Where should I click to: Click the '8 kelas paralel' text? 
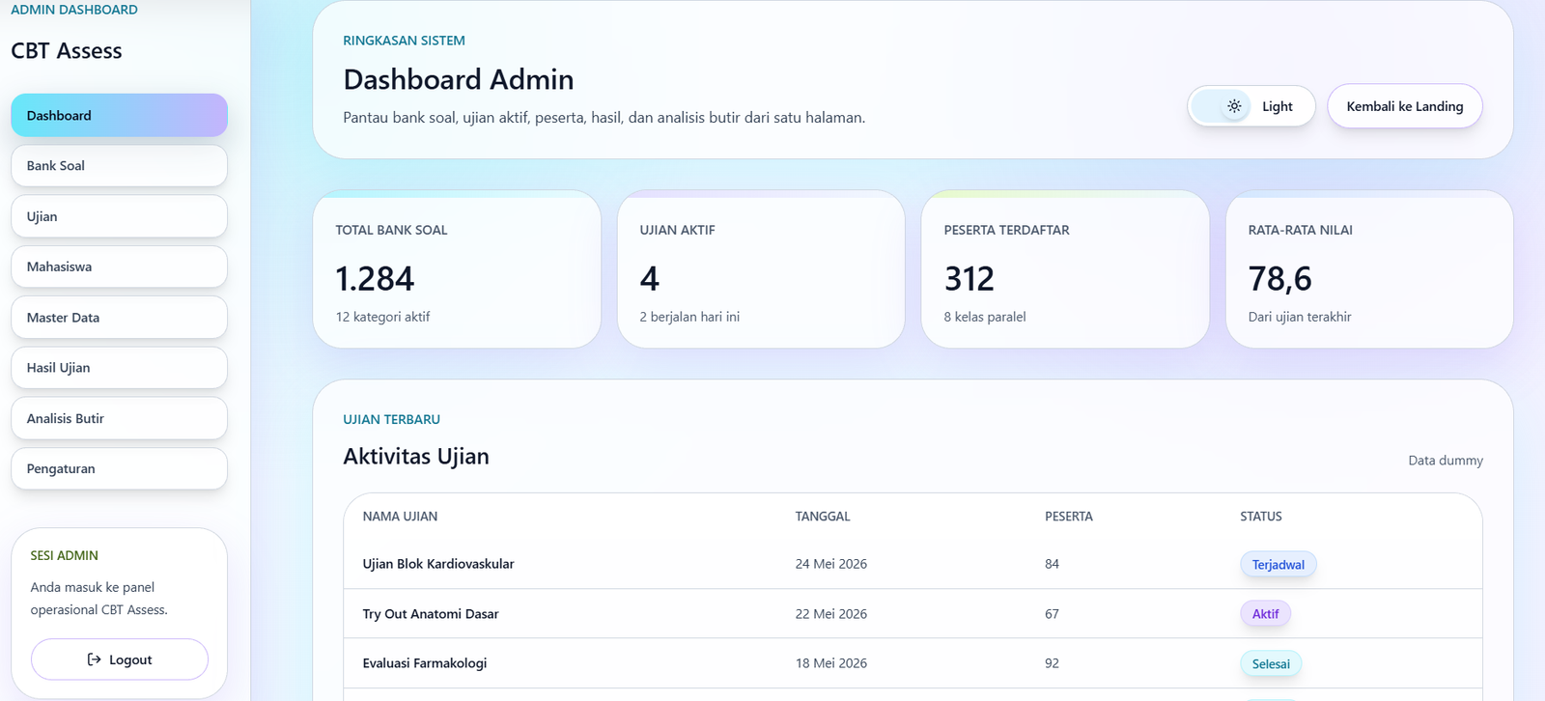pos(985,317)
